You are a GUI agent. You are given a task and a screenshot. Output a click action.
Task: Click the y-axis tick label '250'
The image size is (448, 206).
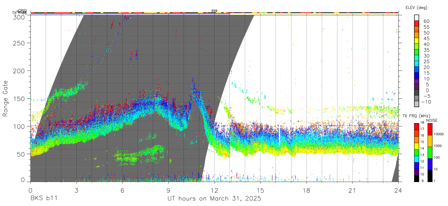(x=19, y=43)
